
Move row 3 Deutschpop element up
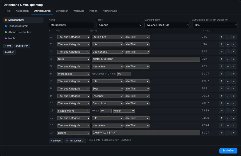(221, 52)
